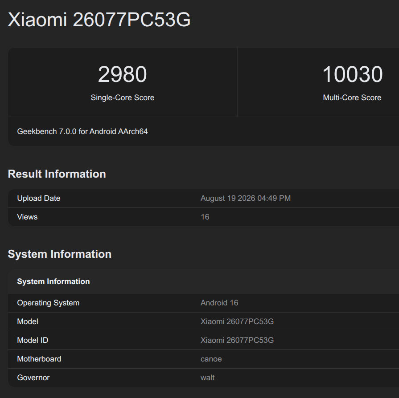Viewport: 399px width, 398px height.
Task: Select the August 19 2026 04:49 PM value
Action: point(246,198)
